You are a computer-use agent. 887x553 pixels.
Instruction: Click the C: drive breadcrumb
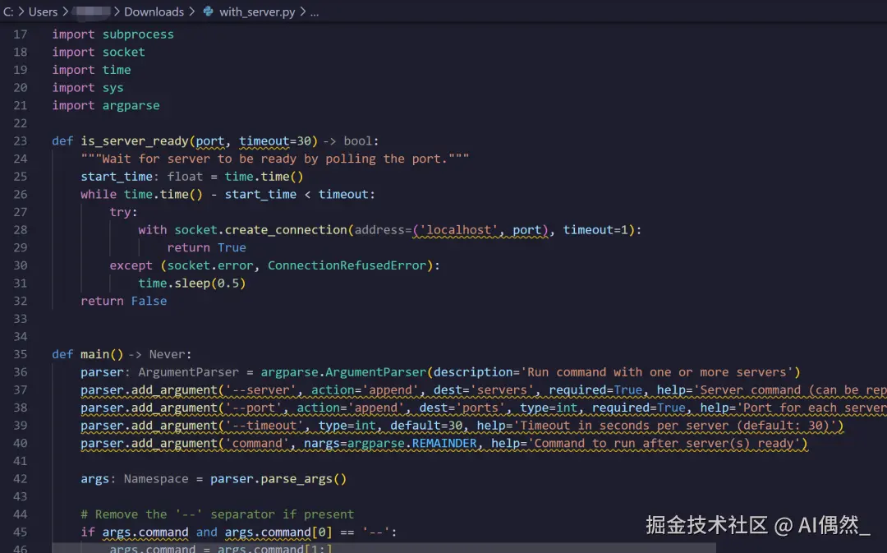[x=8, y=12]
